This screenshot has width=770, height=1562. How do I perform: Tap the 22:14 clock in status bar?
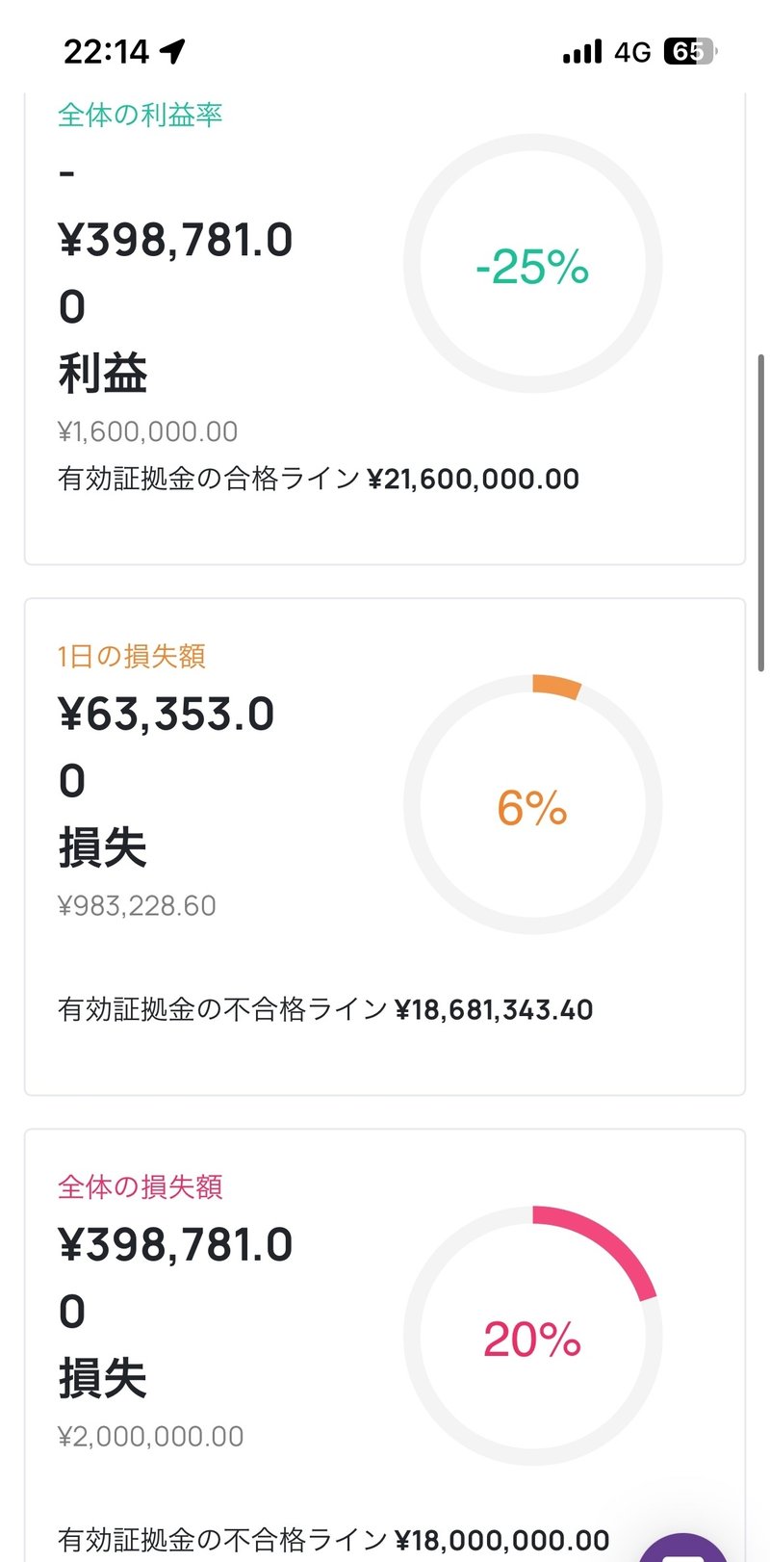(x=106, y=51)
